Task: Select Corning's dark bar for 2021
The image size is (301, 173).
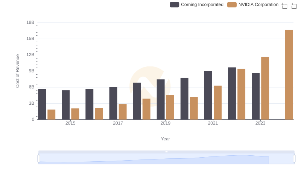Action: click(208, 95)
